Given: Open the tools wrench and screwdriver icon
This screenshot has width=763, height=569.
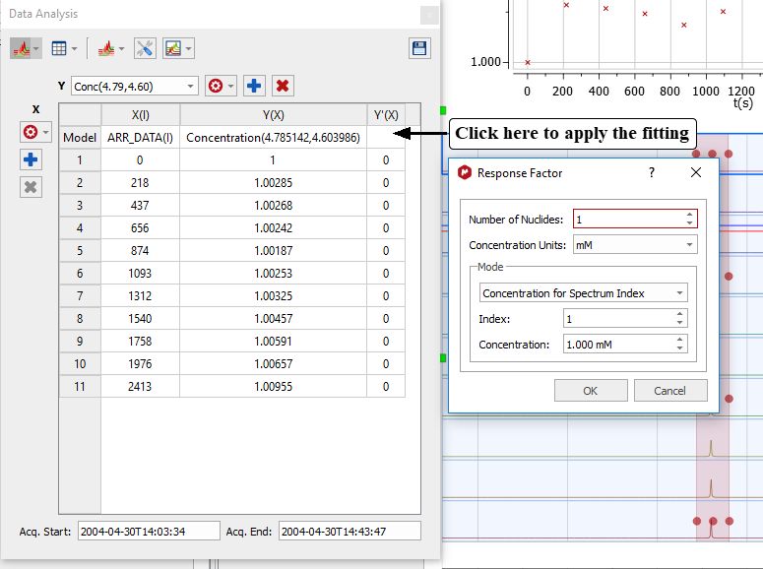Looking at the screenshot, I should click(145, 48).
